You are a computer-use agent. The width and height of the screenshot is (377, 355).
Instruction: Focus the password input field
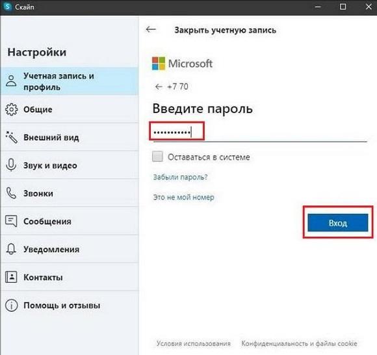pos(260,133)
